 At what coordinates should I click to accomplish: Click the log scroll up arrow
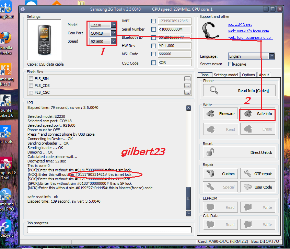(x=188, y=108)
